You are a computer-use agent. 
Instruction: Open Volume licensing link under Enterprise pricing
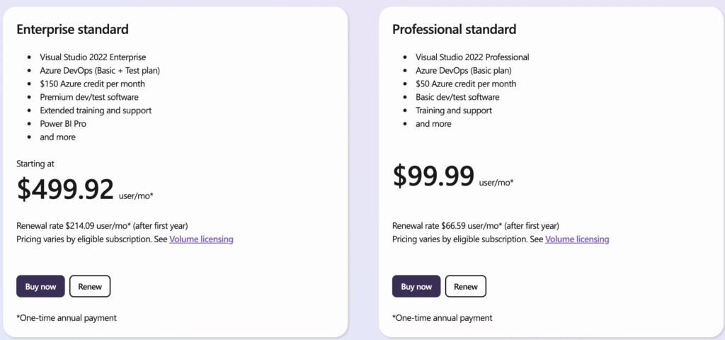point(201,239)
